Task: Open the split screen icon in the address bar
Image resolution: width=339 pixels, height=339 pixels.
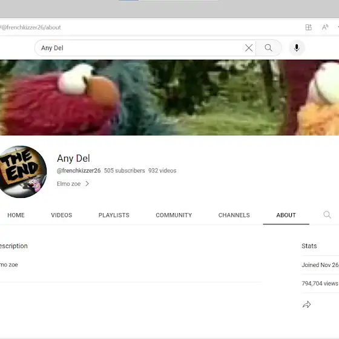Action: point(309,27)
